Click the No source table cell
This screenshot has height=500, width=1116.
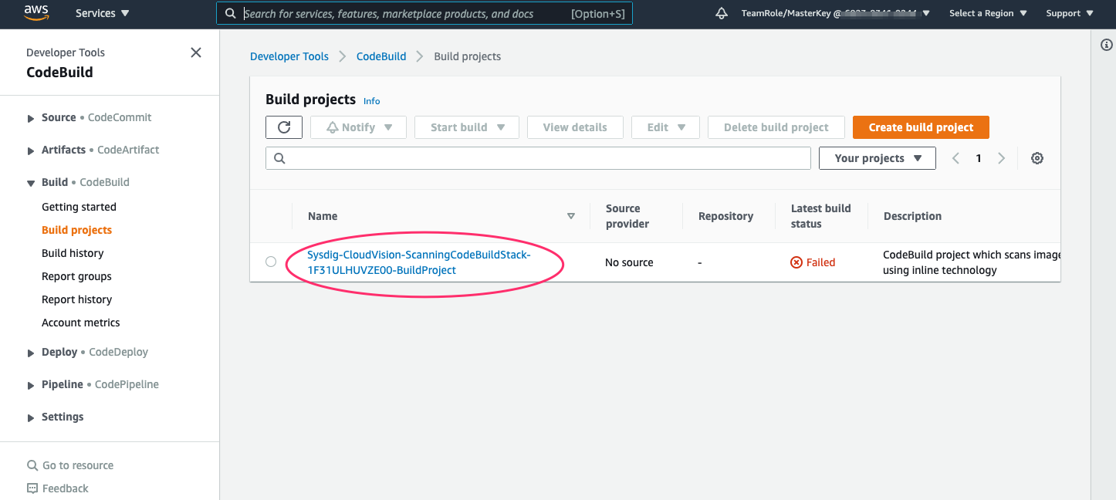[x=629, y=262]
